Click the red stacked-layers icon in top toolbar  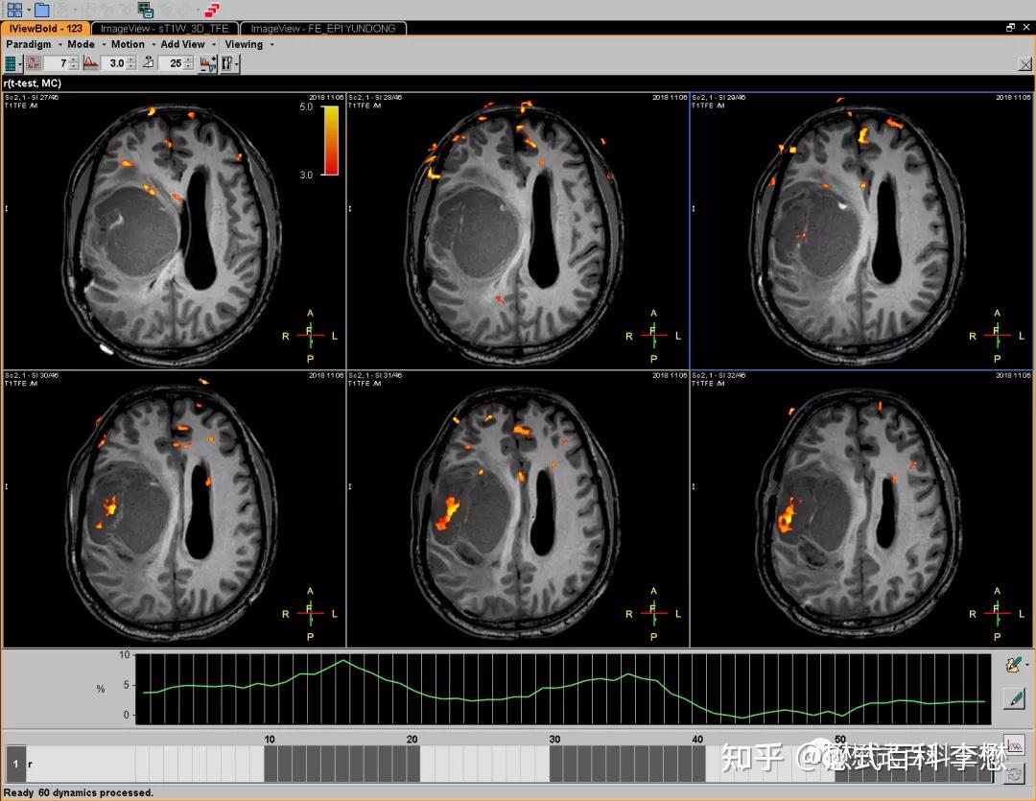(212, 10)
